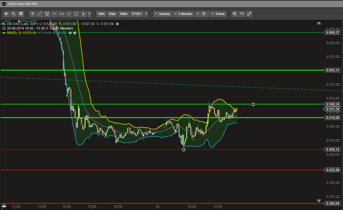Select the horizontal line tool

pyautogui.click(x=54, y=13)
